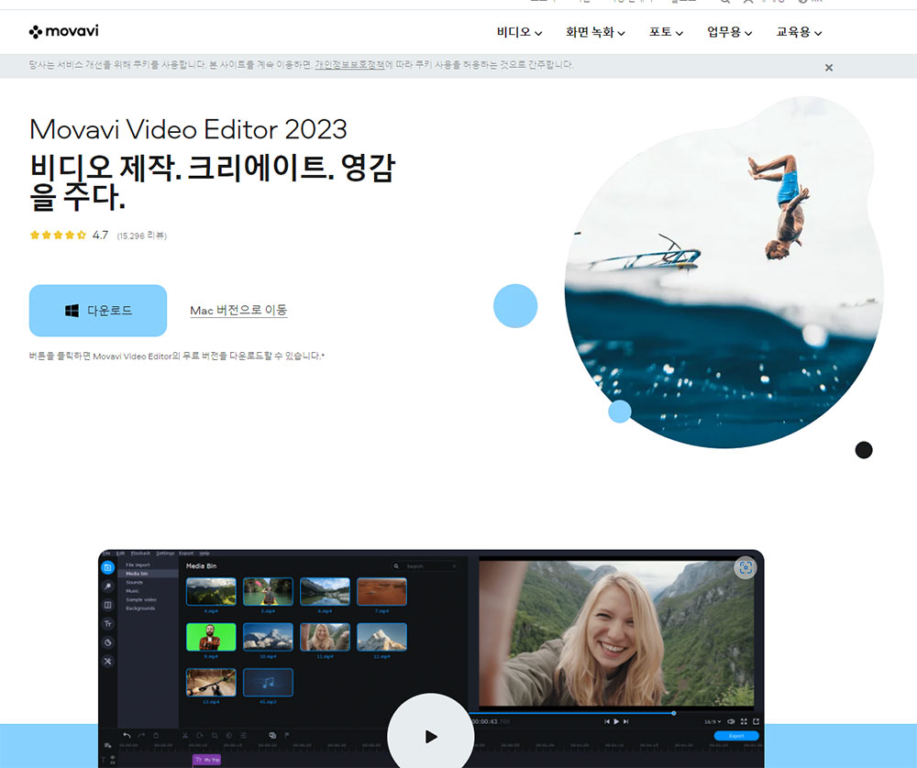Open the Export menu in the editor
Viewport: 917px width, 768px height.
pyautogui.click(x=186, y=553)
